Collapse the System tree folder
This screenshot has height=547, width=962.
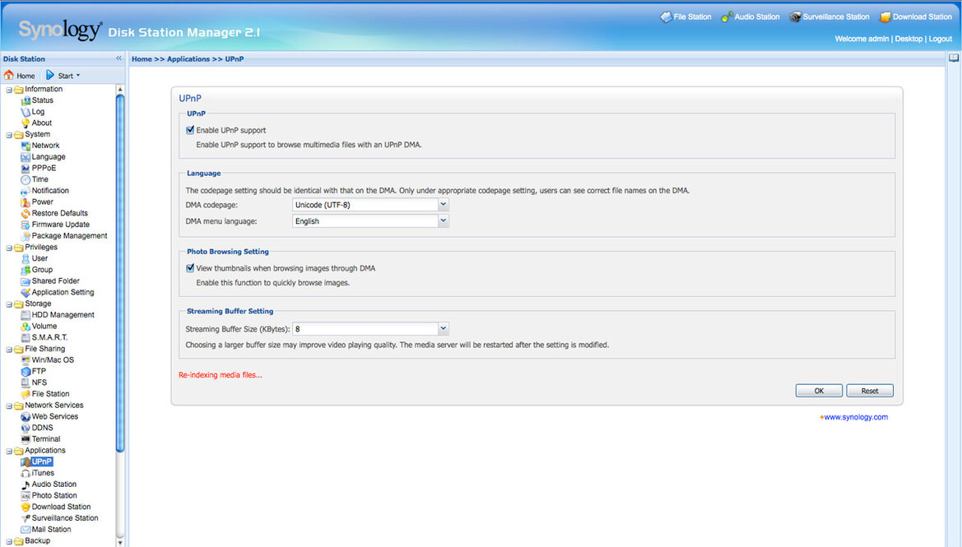(x=9, y=135)
